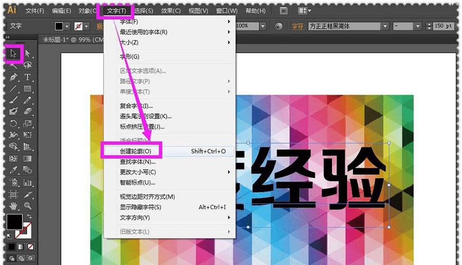This screenshot has height=265, width=462.
Task: Select the Gradient tool
Action: coord(27,158)
